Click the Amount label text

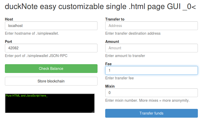(x=112, y=42)
